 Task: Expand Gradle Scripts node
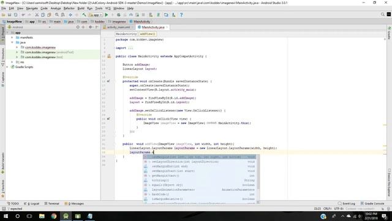click(x=7, y=67)
